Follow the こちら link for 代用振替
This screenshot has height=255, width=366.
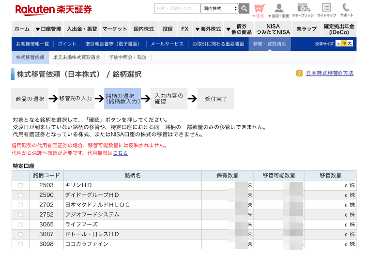coord(120,153)
